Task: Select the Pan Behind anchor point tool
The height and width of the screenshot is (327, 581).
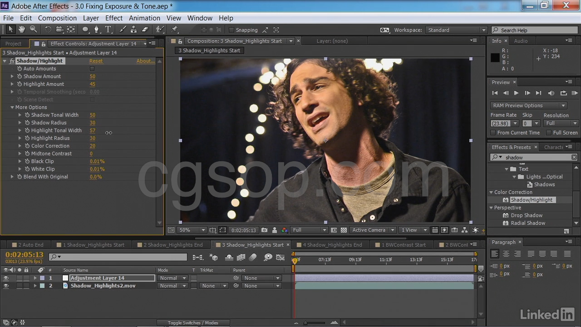Action: point(71,30)
